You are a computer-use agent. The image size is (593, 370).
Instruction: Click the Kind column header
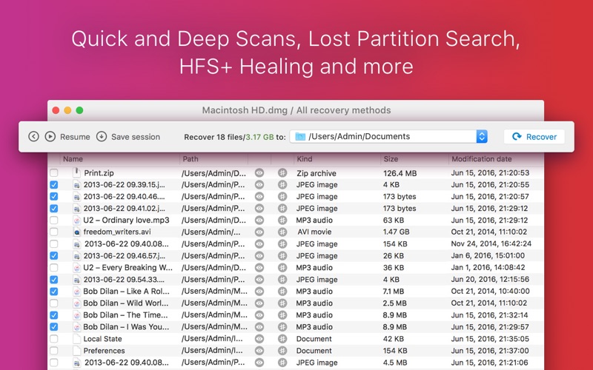tap(305, 159)
